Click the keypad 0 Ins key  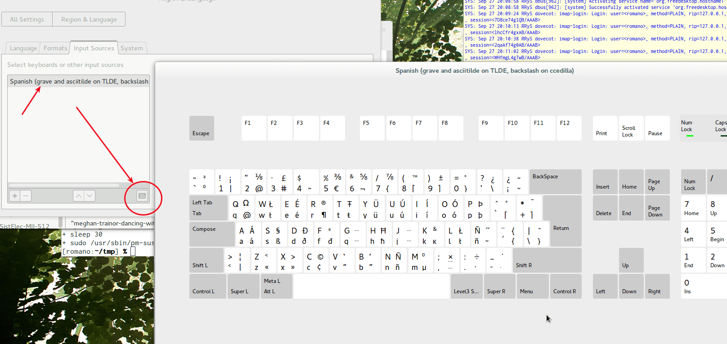click(x=704, y=286)
